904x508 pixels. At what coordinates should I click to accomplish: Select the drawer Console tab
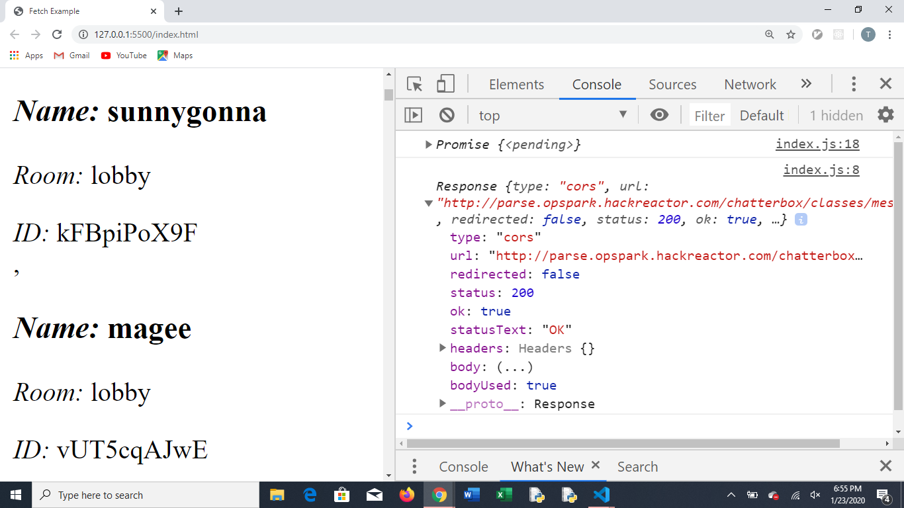click(x=463, y=466)
